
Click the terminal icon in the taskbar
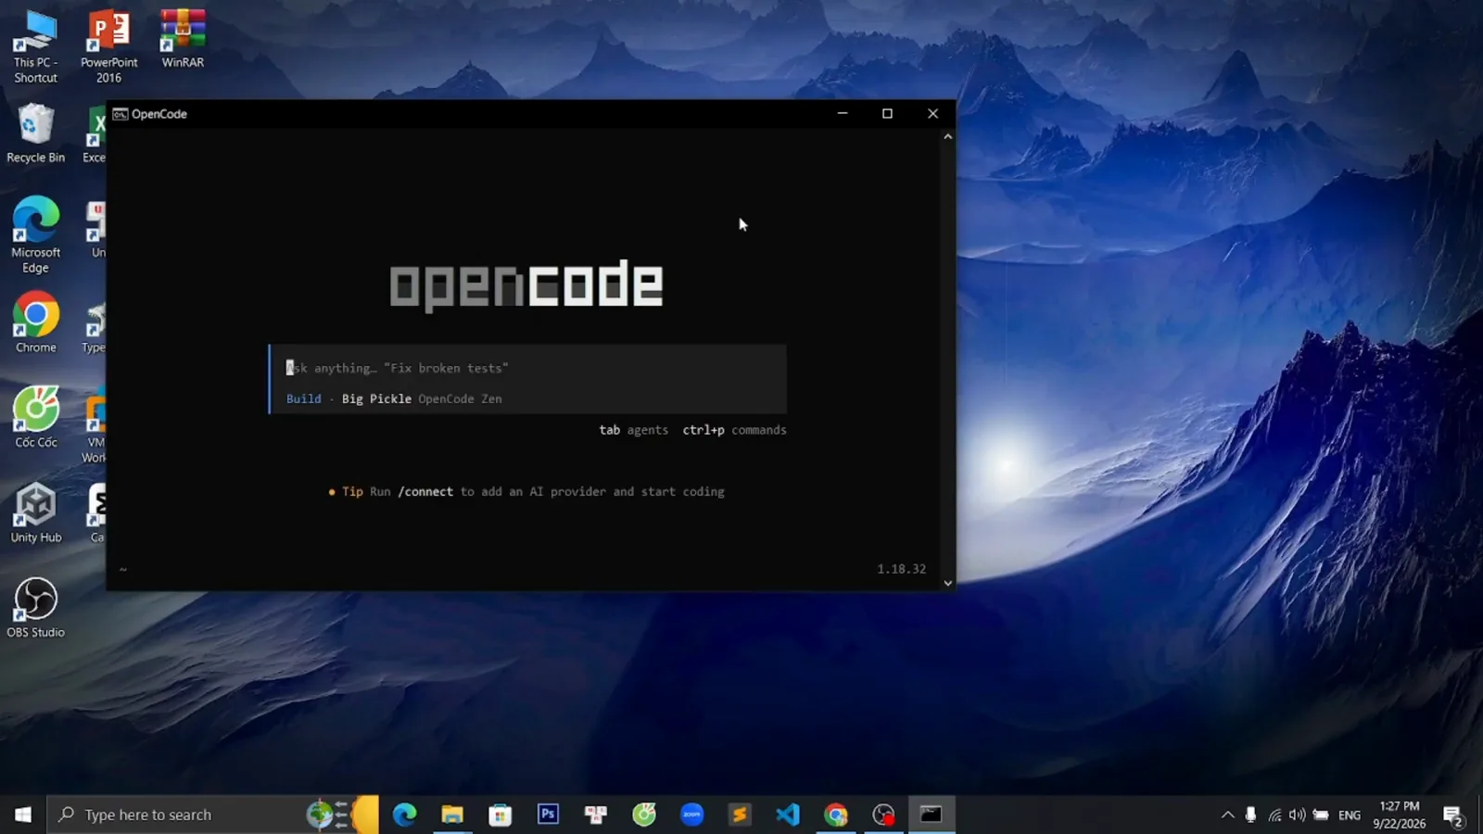point(932,815)
